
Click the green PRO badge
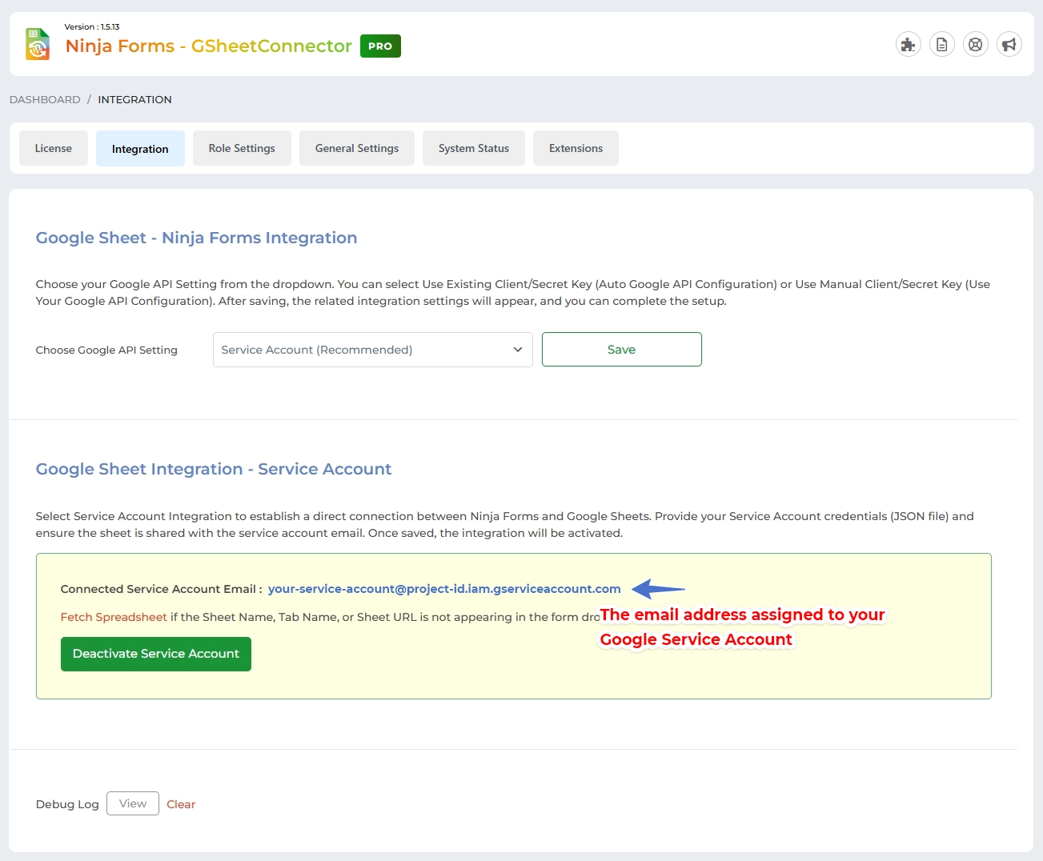(380, 46)
